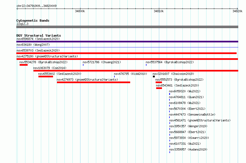Click the blue marker under nsv4561471

pyautogui.click(x=170, y=123)
